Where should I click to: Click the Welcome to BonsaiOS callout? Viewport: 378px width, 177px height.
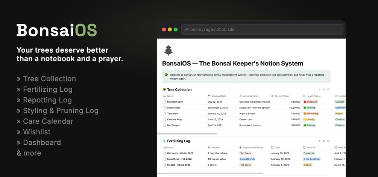coord(246,77)
